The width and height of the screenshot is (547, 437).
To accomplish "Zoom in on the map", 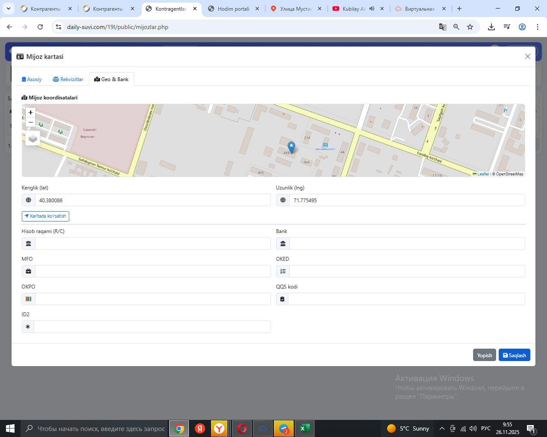I will coord(30,112).
